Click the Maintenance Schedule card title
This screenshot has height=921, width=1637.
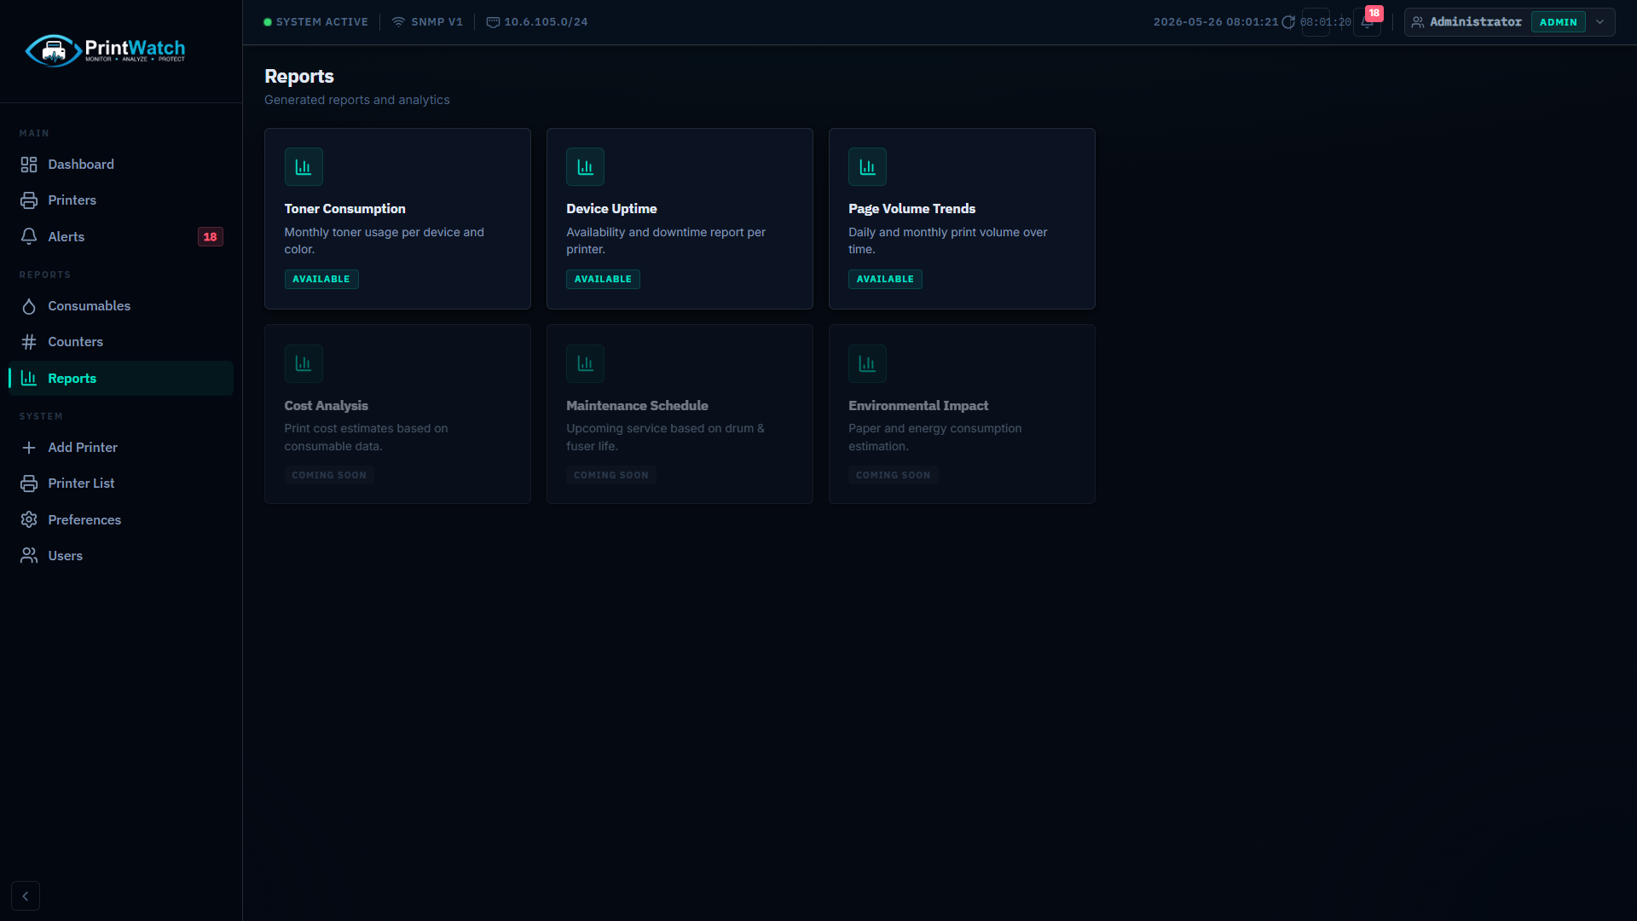[637, 406]
